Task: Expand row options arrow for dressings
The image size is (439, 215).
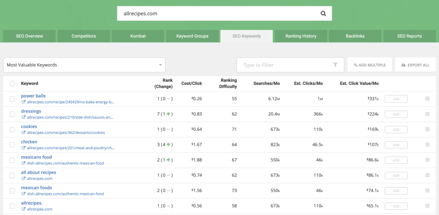Action: coord(427,114)
